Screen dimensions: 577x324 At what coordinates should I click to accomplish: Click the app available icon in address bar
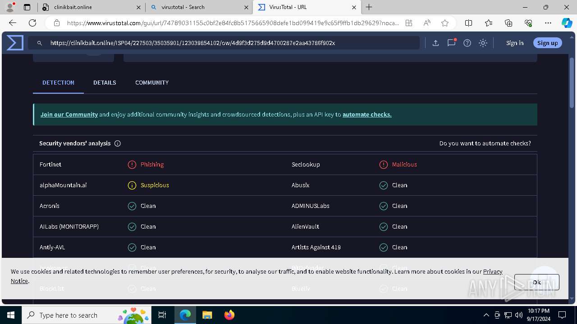pos(409,23)
